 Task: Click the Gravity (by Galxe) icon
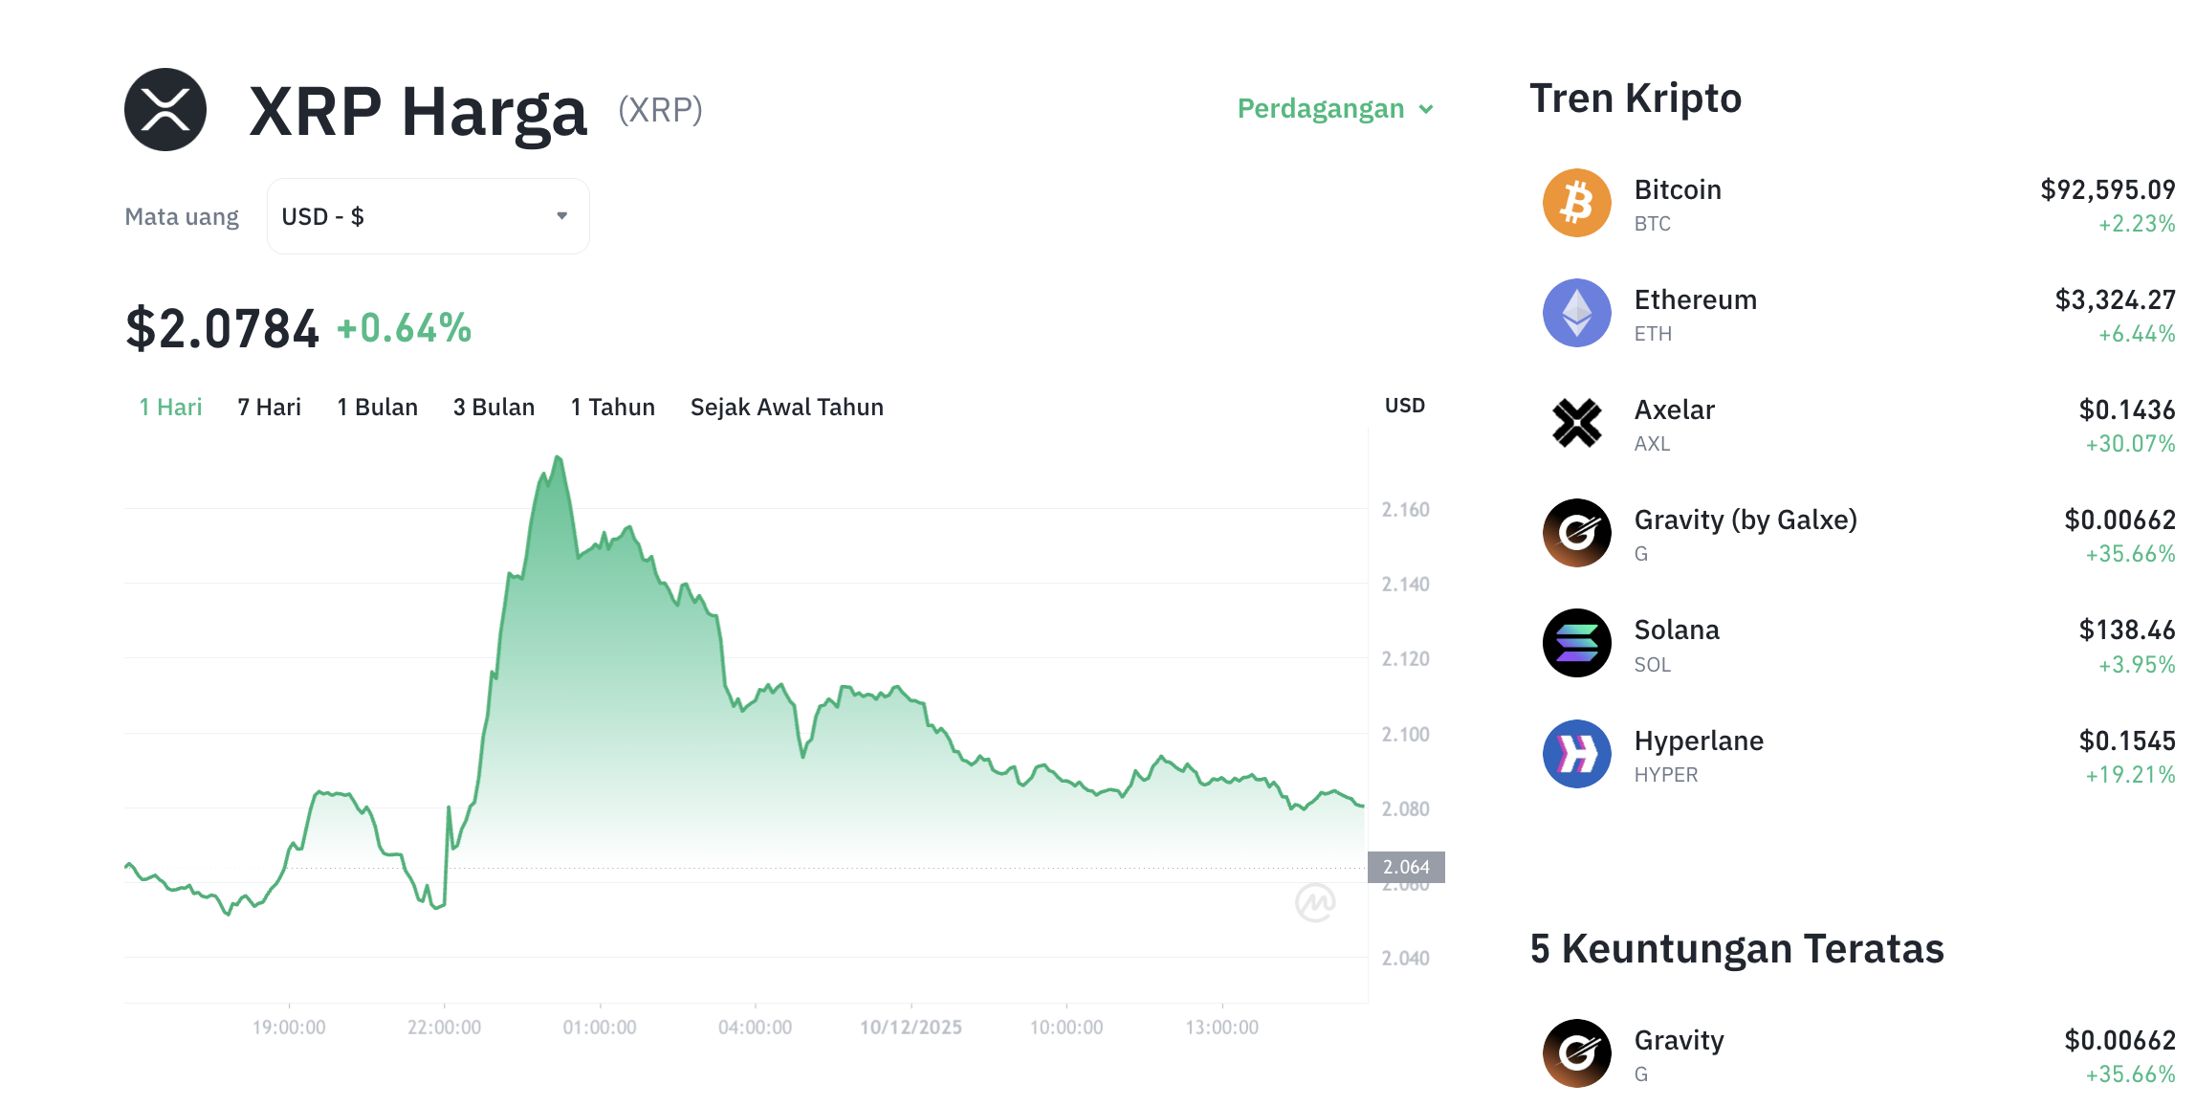(1576, 533)
